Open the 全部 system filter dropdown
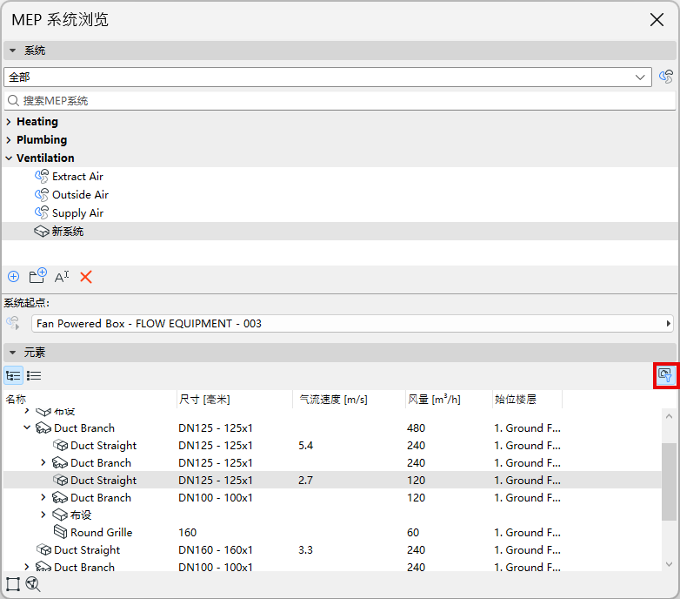Viewport: 680px width, 599px height. 328,77
